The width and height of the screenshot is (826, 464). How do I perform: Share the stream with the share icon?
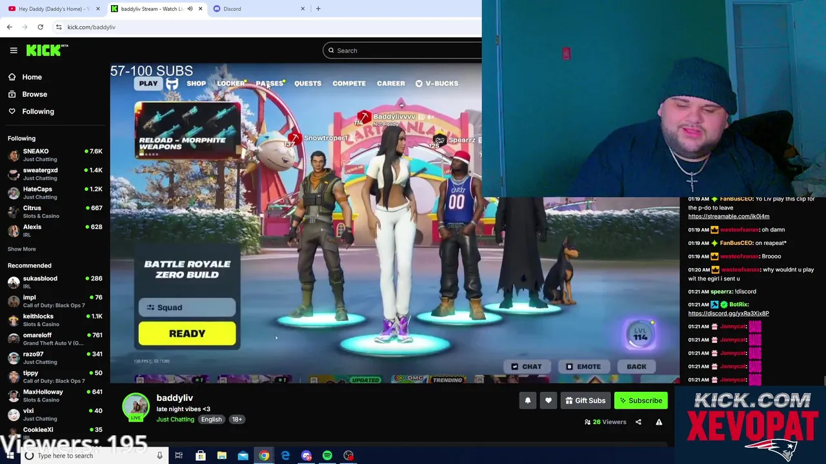(x=638, y=422)
